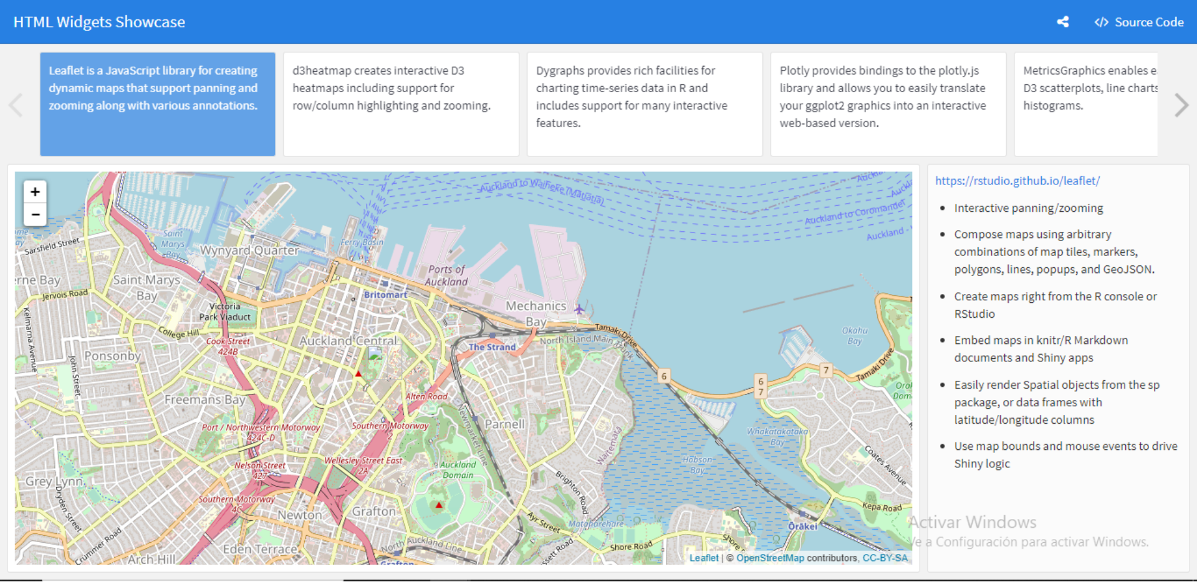1197x582 pixels.
Task: Click the Parnell label on the map
Action: (505, 424)
